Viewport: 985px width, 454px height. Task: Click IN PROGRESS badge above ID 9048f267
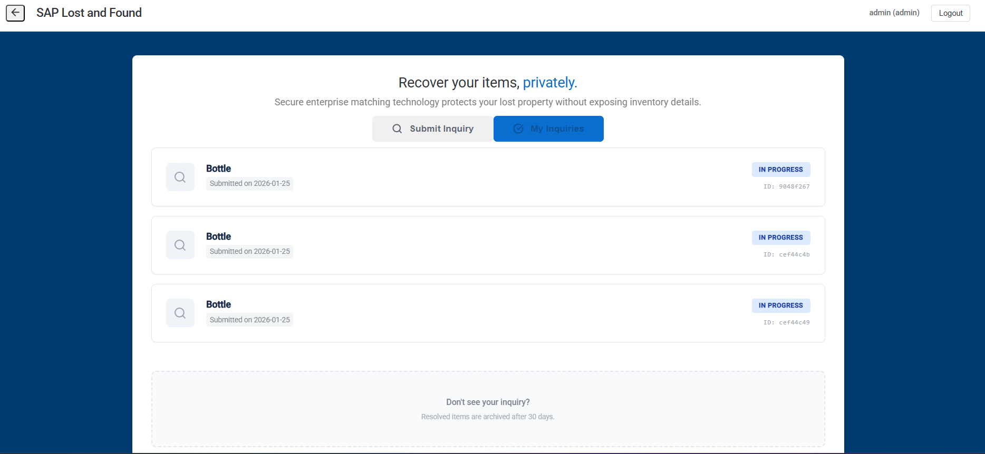coord(781,170)
